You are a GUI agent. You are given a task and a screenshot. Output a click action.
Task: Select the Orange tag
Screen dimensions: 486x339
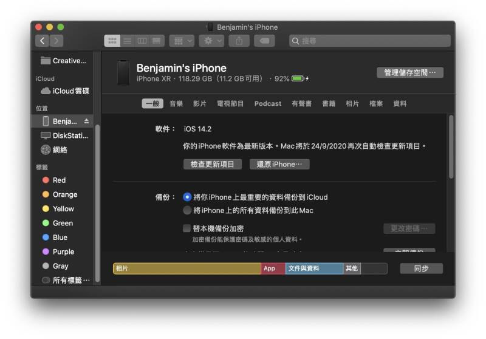coord(60,194)
